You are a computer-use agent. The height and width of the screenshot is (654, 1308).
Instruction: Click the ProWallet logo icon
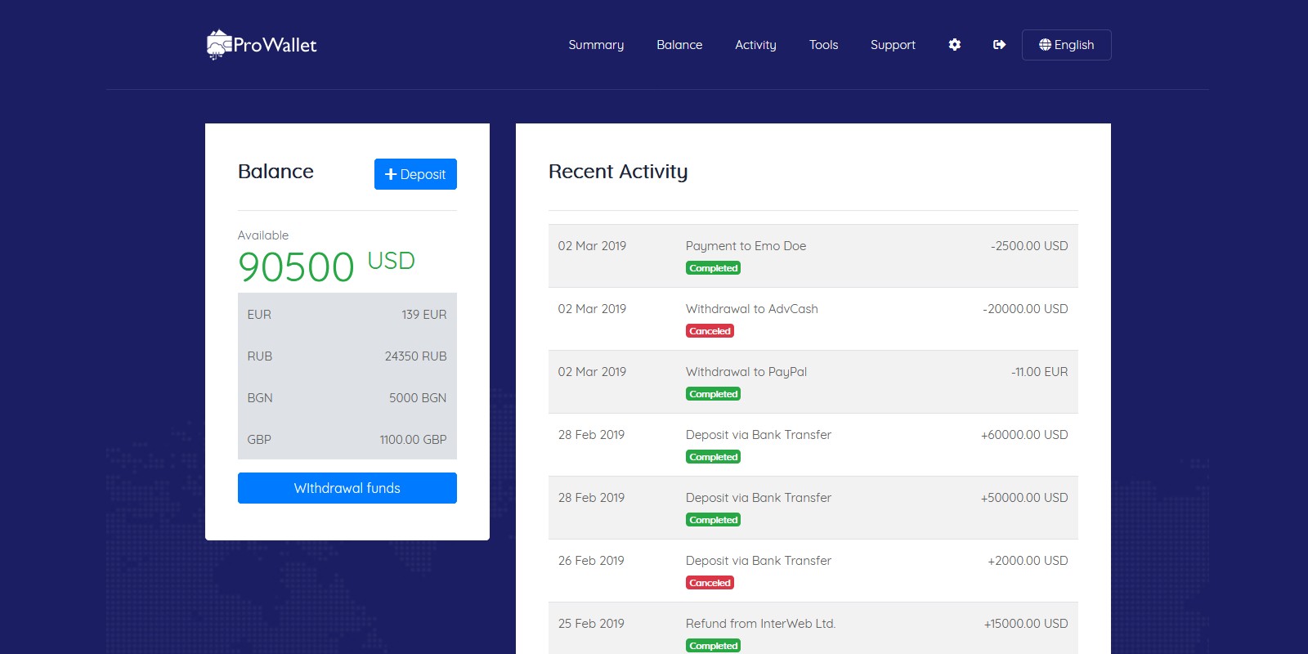pos(218,45)
